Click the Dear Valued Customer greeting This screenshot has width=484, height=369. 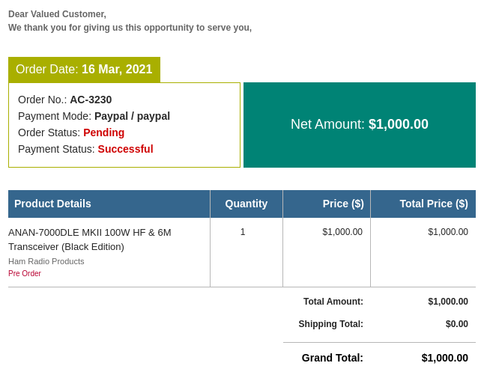tap(57, 14)
